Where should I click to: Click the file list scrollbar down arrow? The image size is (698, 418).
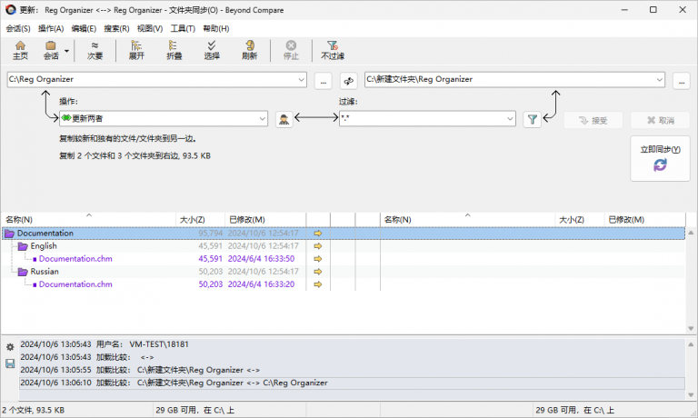[691, 329]
